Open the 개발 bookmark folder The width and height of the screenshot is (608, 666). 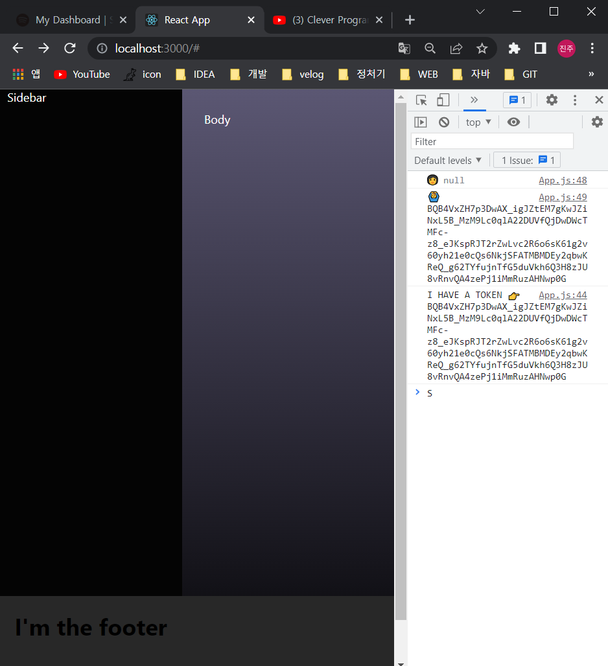coord(249,75)
